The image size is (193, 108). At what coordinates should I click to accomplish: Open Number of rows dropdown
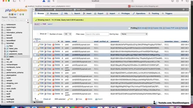[x=68, y=34]
